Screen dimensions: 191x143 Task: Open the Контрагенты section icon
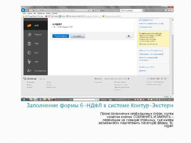[x=29, y=70]
